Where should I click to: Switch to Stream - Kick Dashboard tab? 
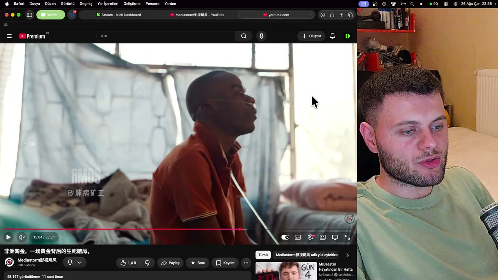tap(119, 15)
